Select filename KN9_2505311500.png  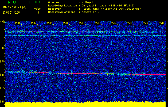[14, 7]
